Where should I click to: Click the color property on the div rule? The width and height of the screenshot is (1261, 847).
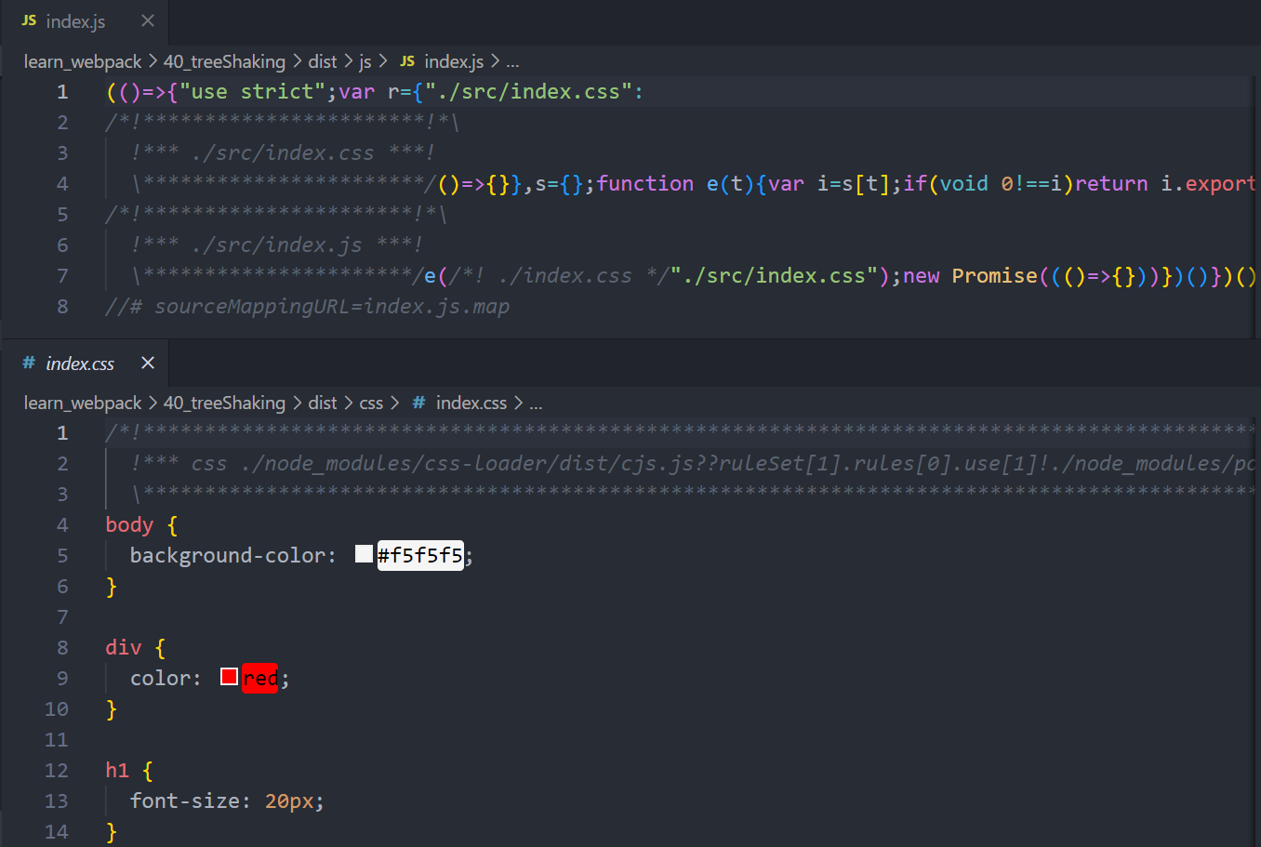click(x=160, y=678)
